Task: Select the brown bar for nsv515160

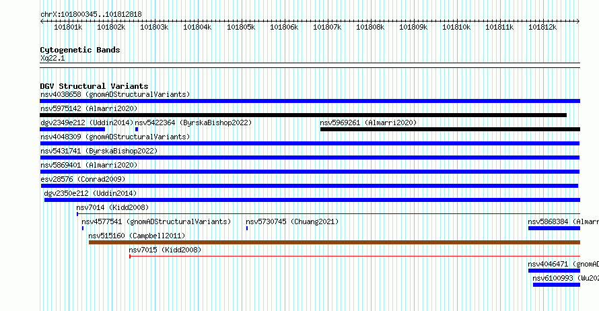Action: [334, 242]
